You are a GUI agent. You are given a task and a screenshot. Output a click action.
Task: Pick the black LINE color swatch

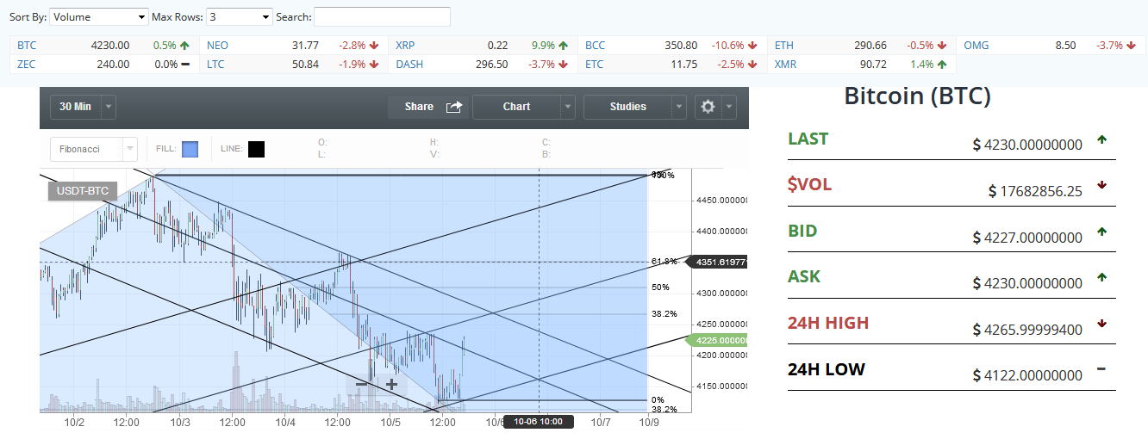[x=256, y=150]
